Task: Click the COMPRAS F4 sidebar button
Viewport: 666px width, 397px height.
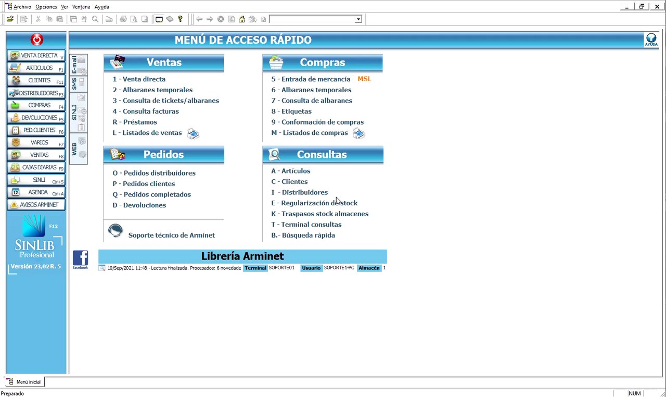Action: (x=36, y=105)
